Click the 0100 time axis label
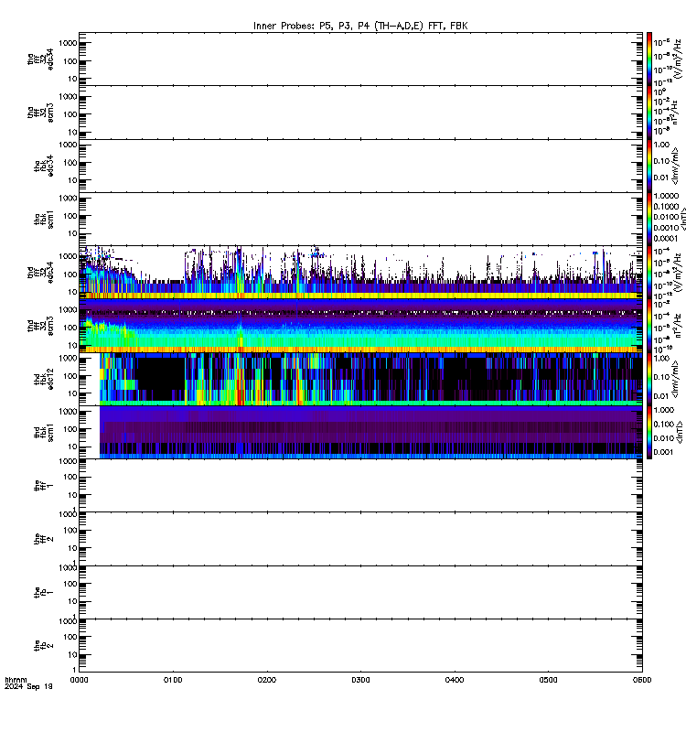The image size is (686, 732). 173,680
